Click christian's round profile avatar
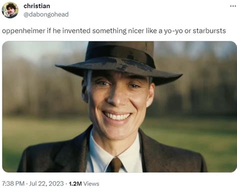 click(x=10, y=10)
